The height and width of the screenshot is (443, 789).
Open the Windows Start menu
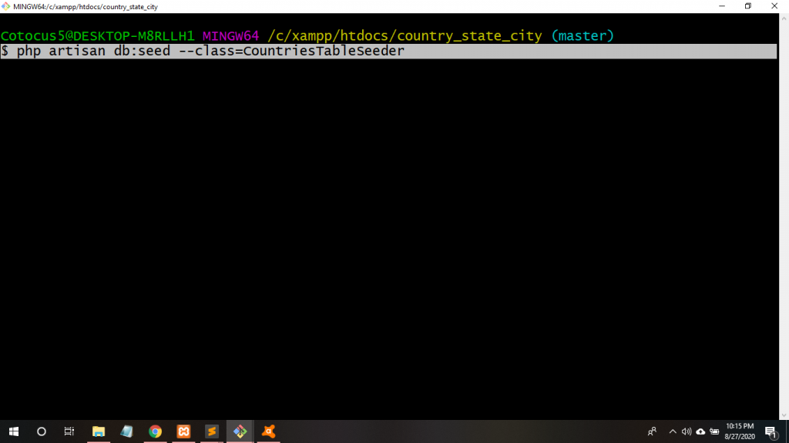13,431
